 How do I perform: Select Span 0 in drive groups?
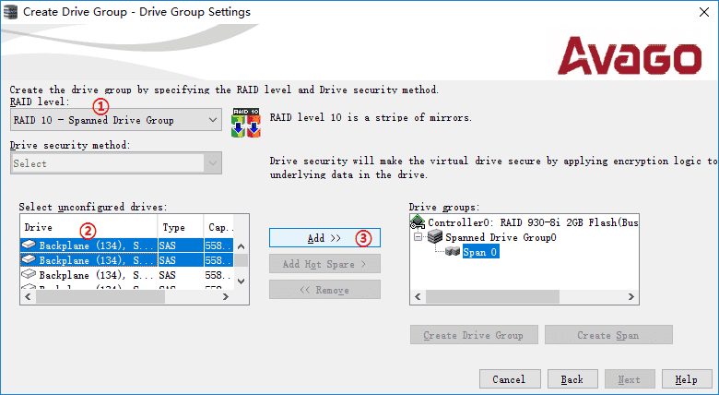coord(480,252)
